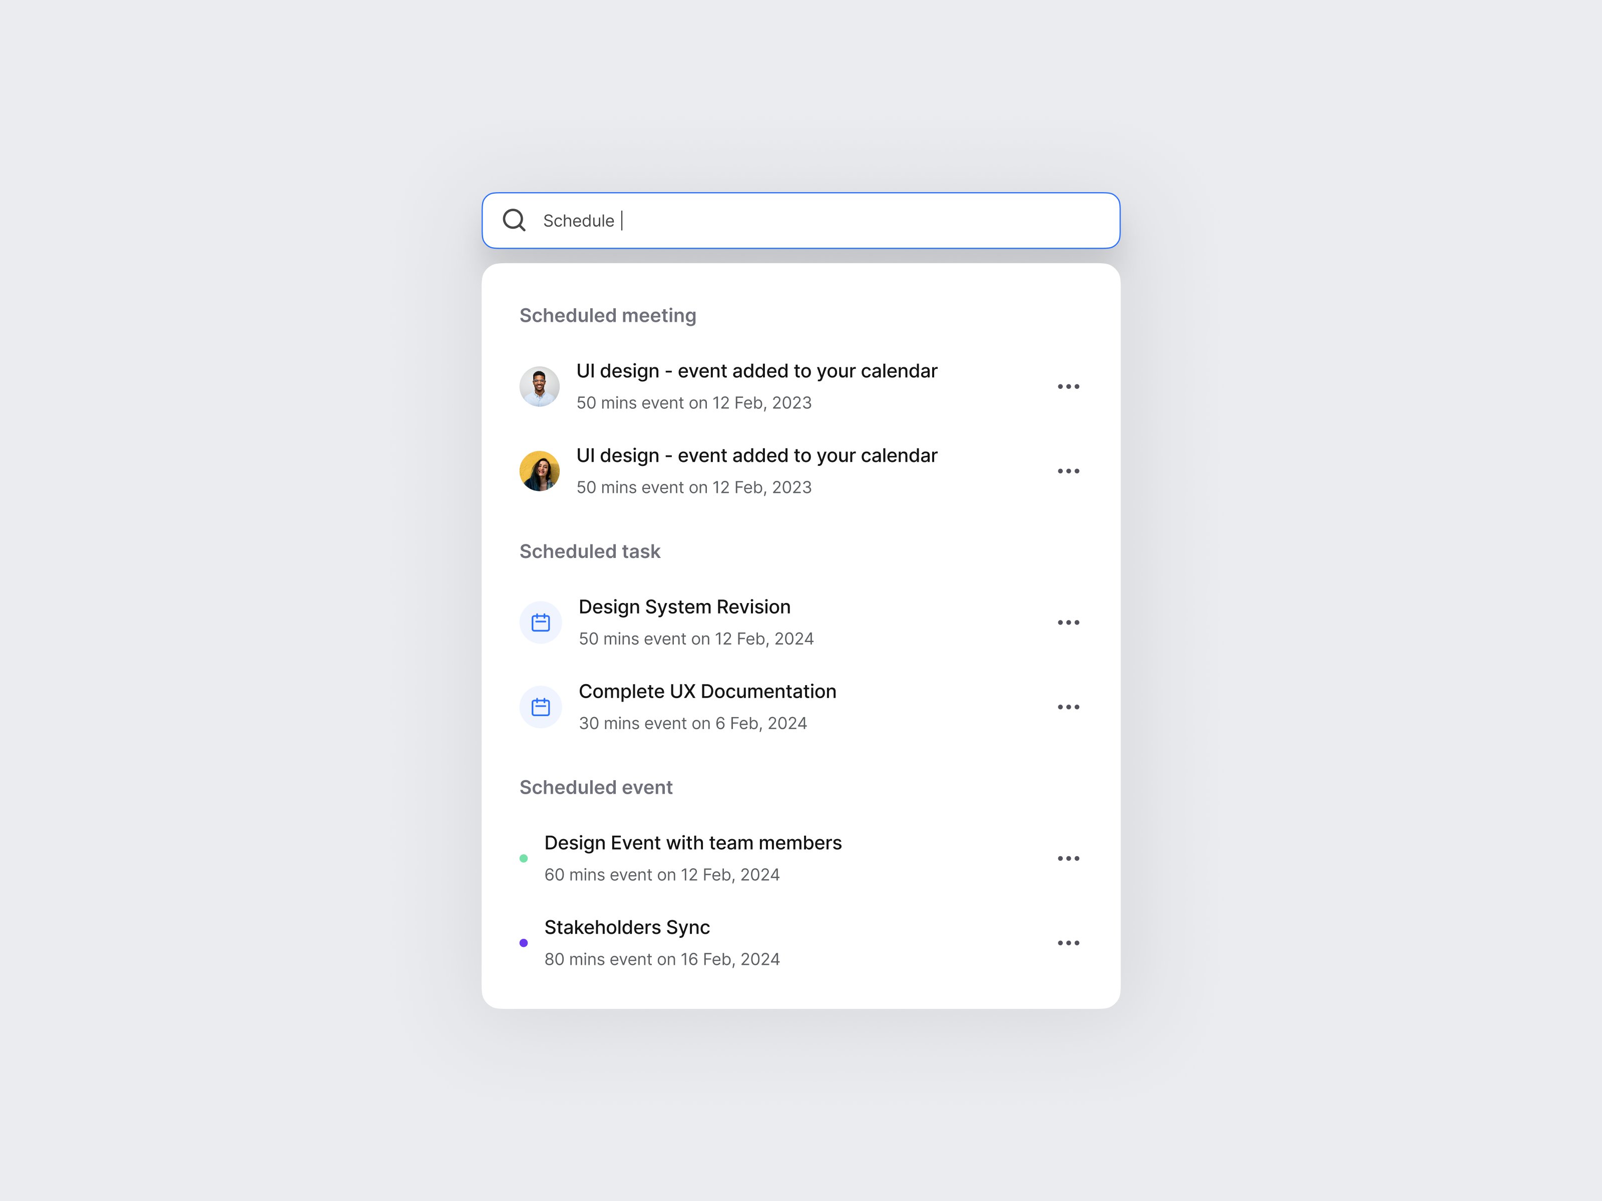This screenshot has width=1602, height=1201.
Task: Open the woman's profile avatar in second meeting
Action: point(540,470)
